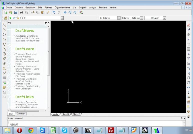Image resolution: width=193 pixels, height=134 pixels.
Task: Click the Open file icon
Action: point(11,13)
